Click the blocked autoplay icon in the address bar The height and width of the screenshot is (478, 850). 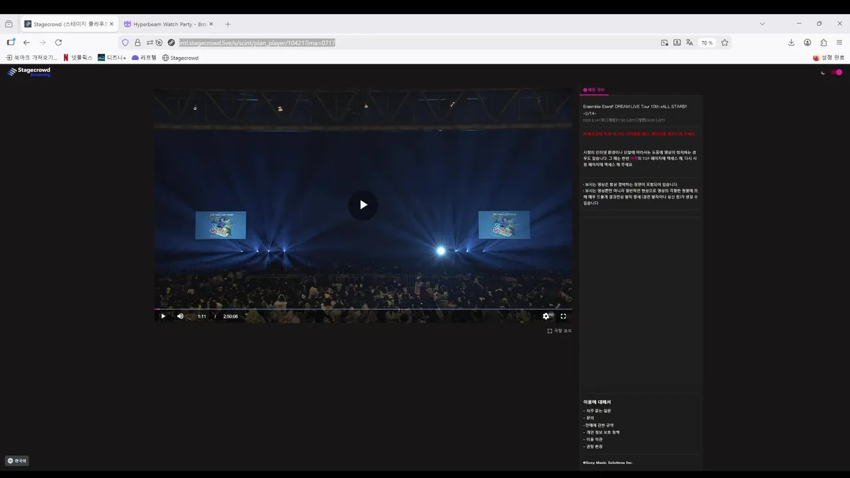pos(159,42)
